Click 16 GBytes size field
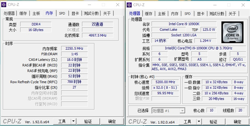Screen dimensions: 250x126 click(x=36, y=30)
